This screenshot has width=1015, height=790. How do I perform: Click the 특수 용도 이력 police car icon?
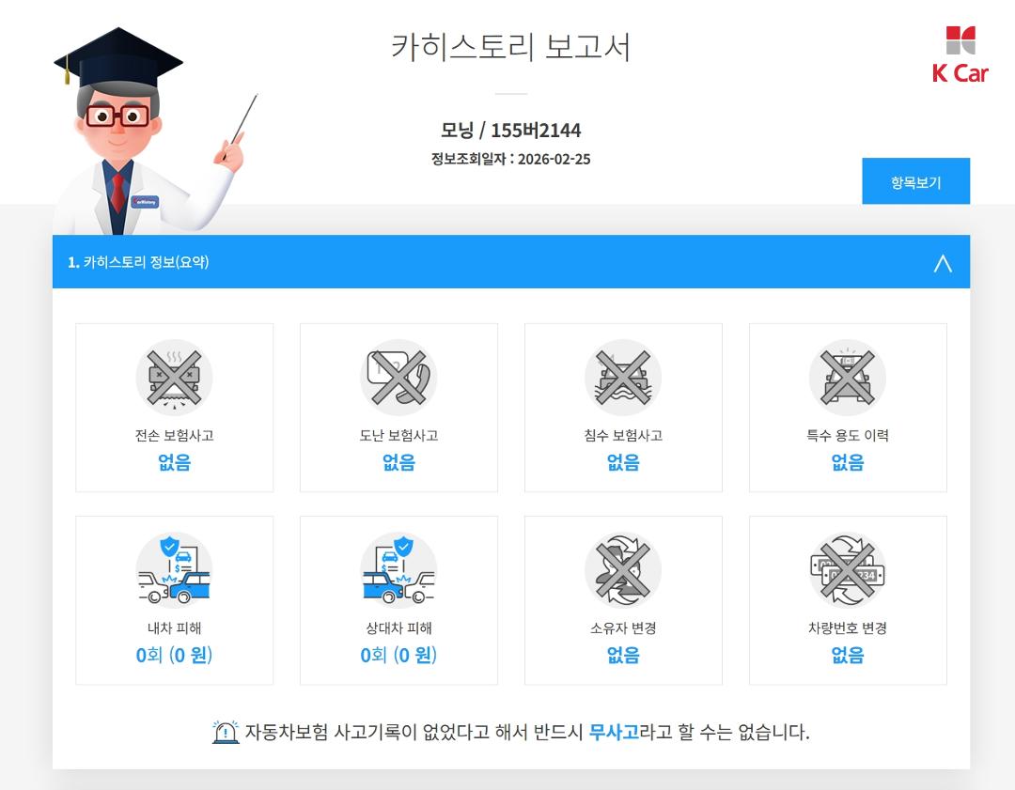(848, 378)
